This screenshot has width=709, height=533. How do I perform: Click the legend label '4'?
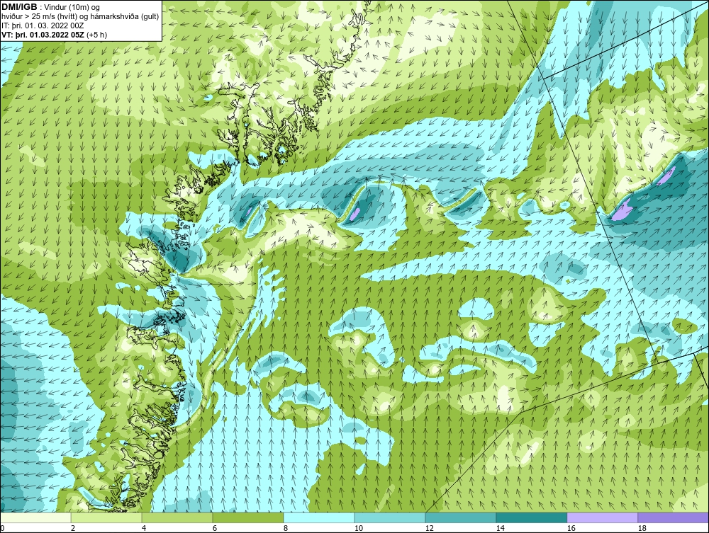[144, 528]
